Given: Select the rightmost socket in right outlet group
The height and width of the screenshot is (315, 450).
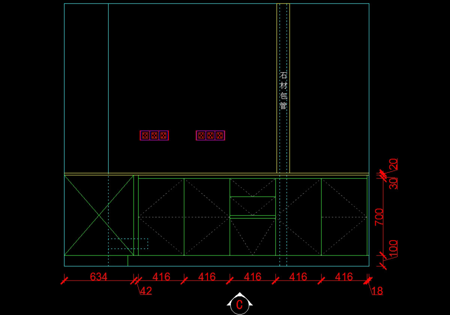Looking at the screenshot, I should (x=220, y=136).
